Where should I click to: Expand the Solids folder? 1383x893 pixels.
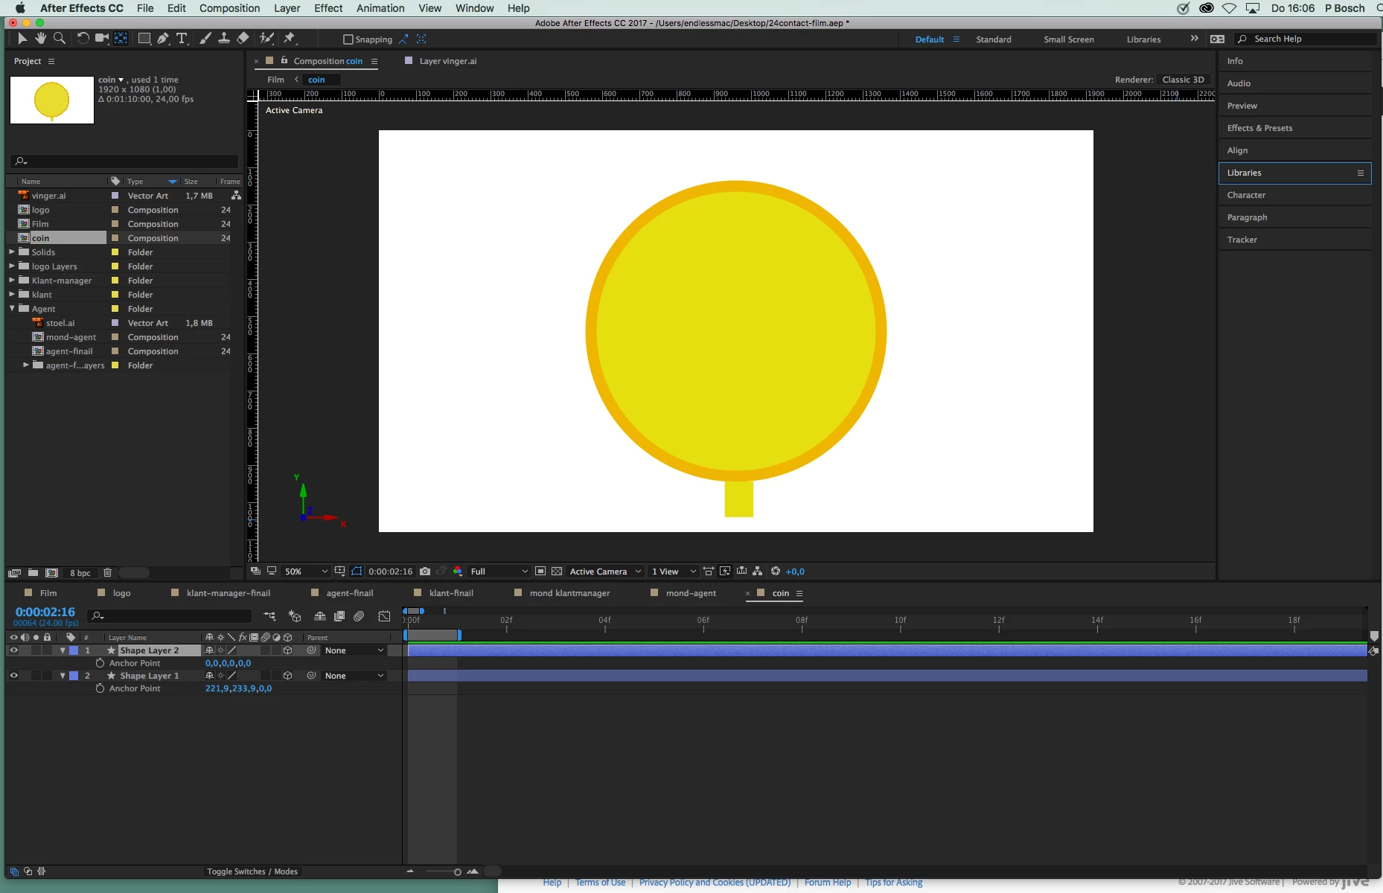(12, 252)
